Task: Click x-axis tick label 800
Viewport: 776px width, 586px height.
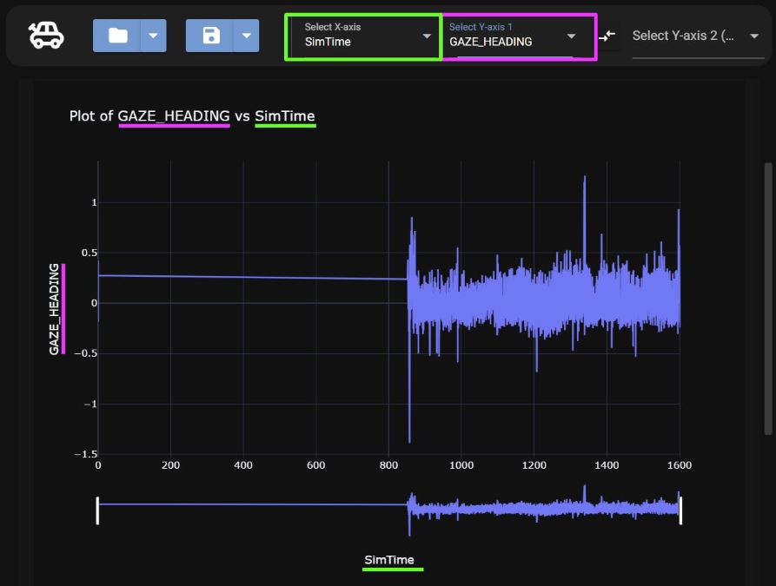Action: [388, 465]
